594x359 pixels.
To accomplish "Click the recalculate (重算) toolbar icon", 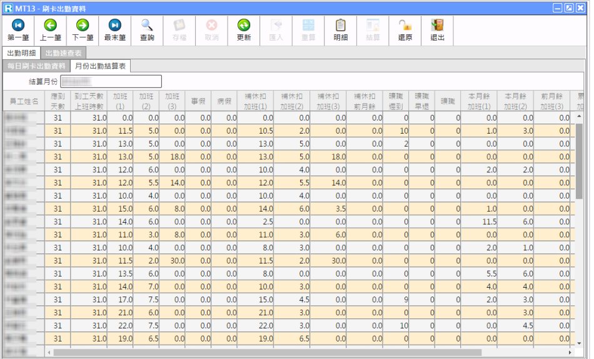I will (308, 30).
